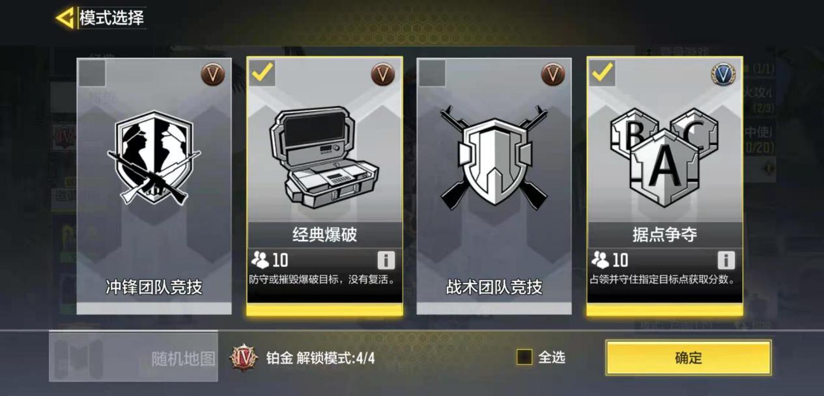Check the 冲锋团队竞技 mode checkbox

coord(92,73)
